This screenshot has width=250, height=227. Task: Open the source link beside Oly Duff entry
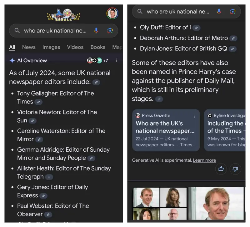(x=197, y=28)
